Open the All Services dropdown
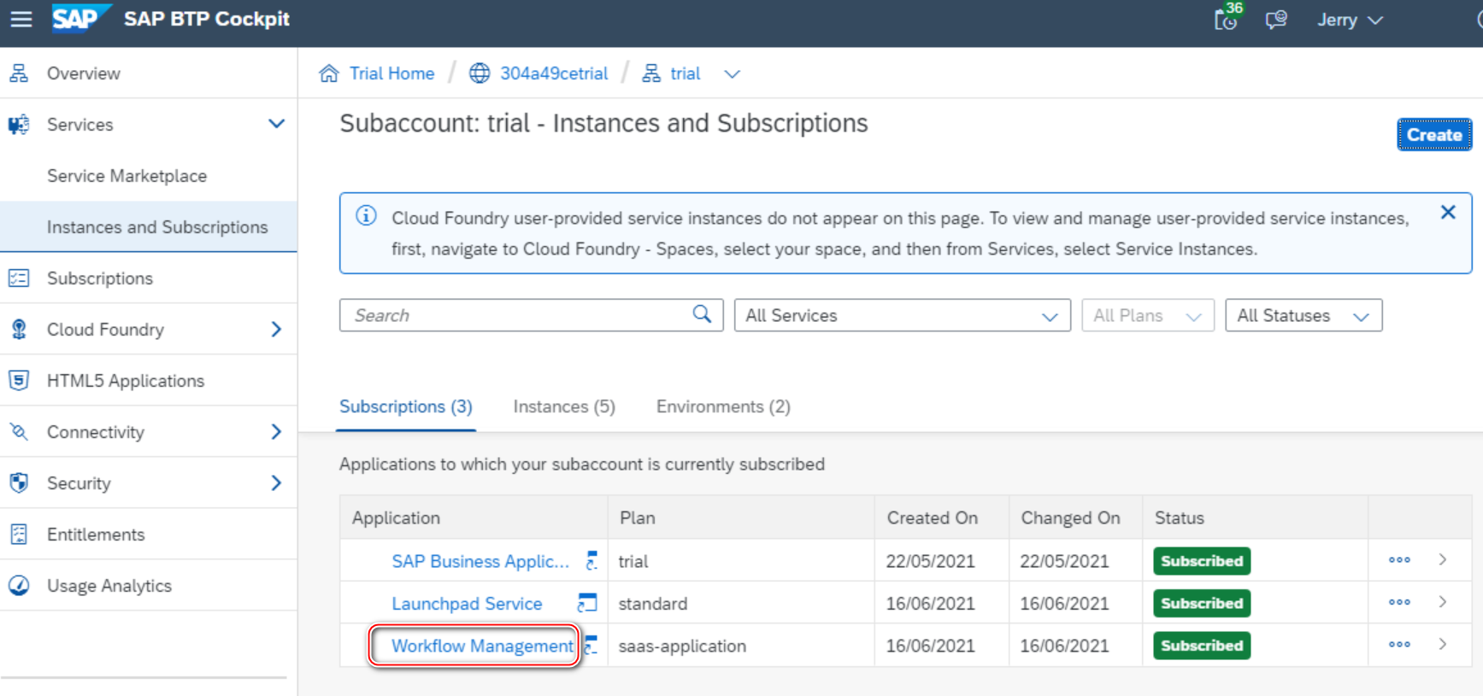Image resolution: width=1483 pixels, height=696 pixels. 902,315
